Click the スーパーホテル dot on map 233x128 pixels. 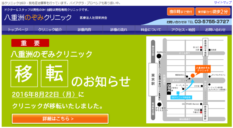[x=183, y=89]
